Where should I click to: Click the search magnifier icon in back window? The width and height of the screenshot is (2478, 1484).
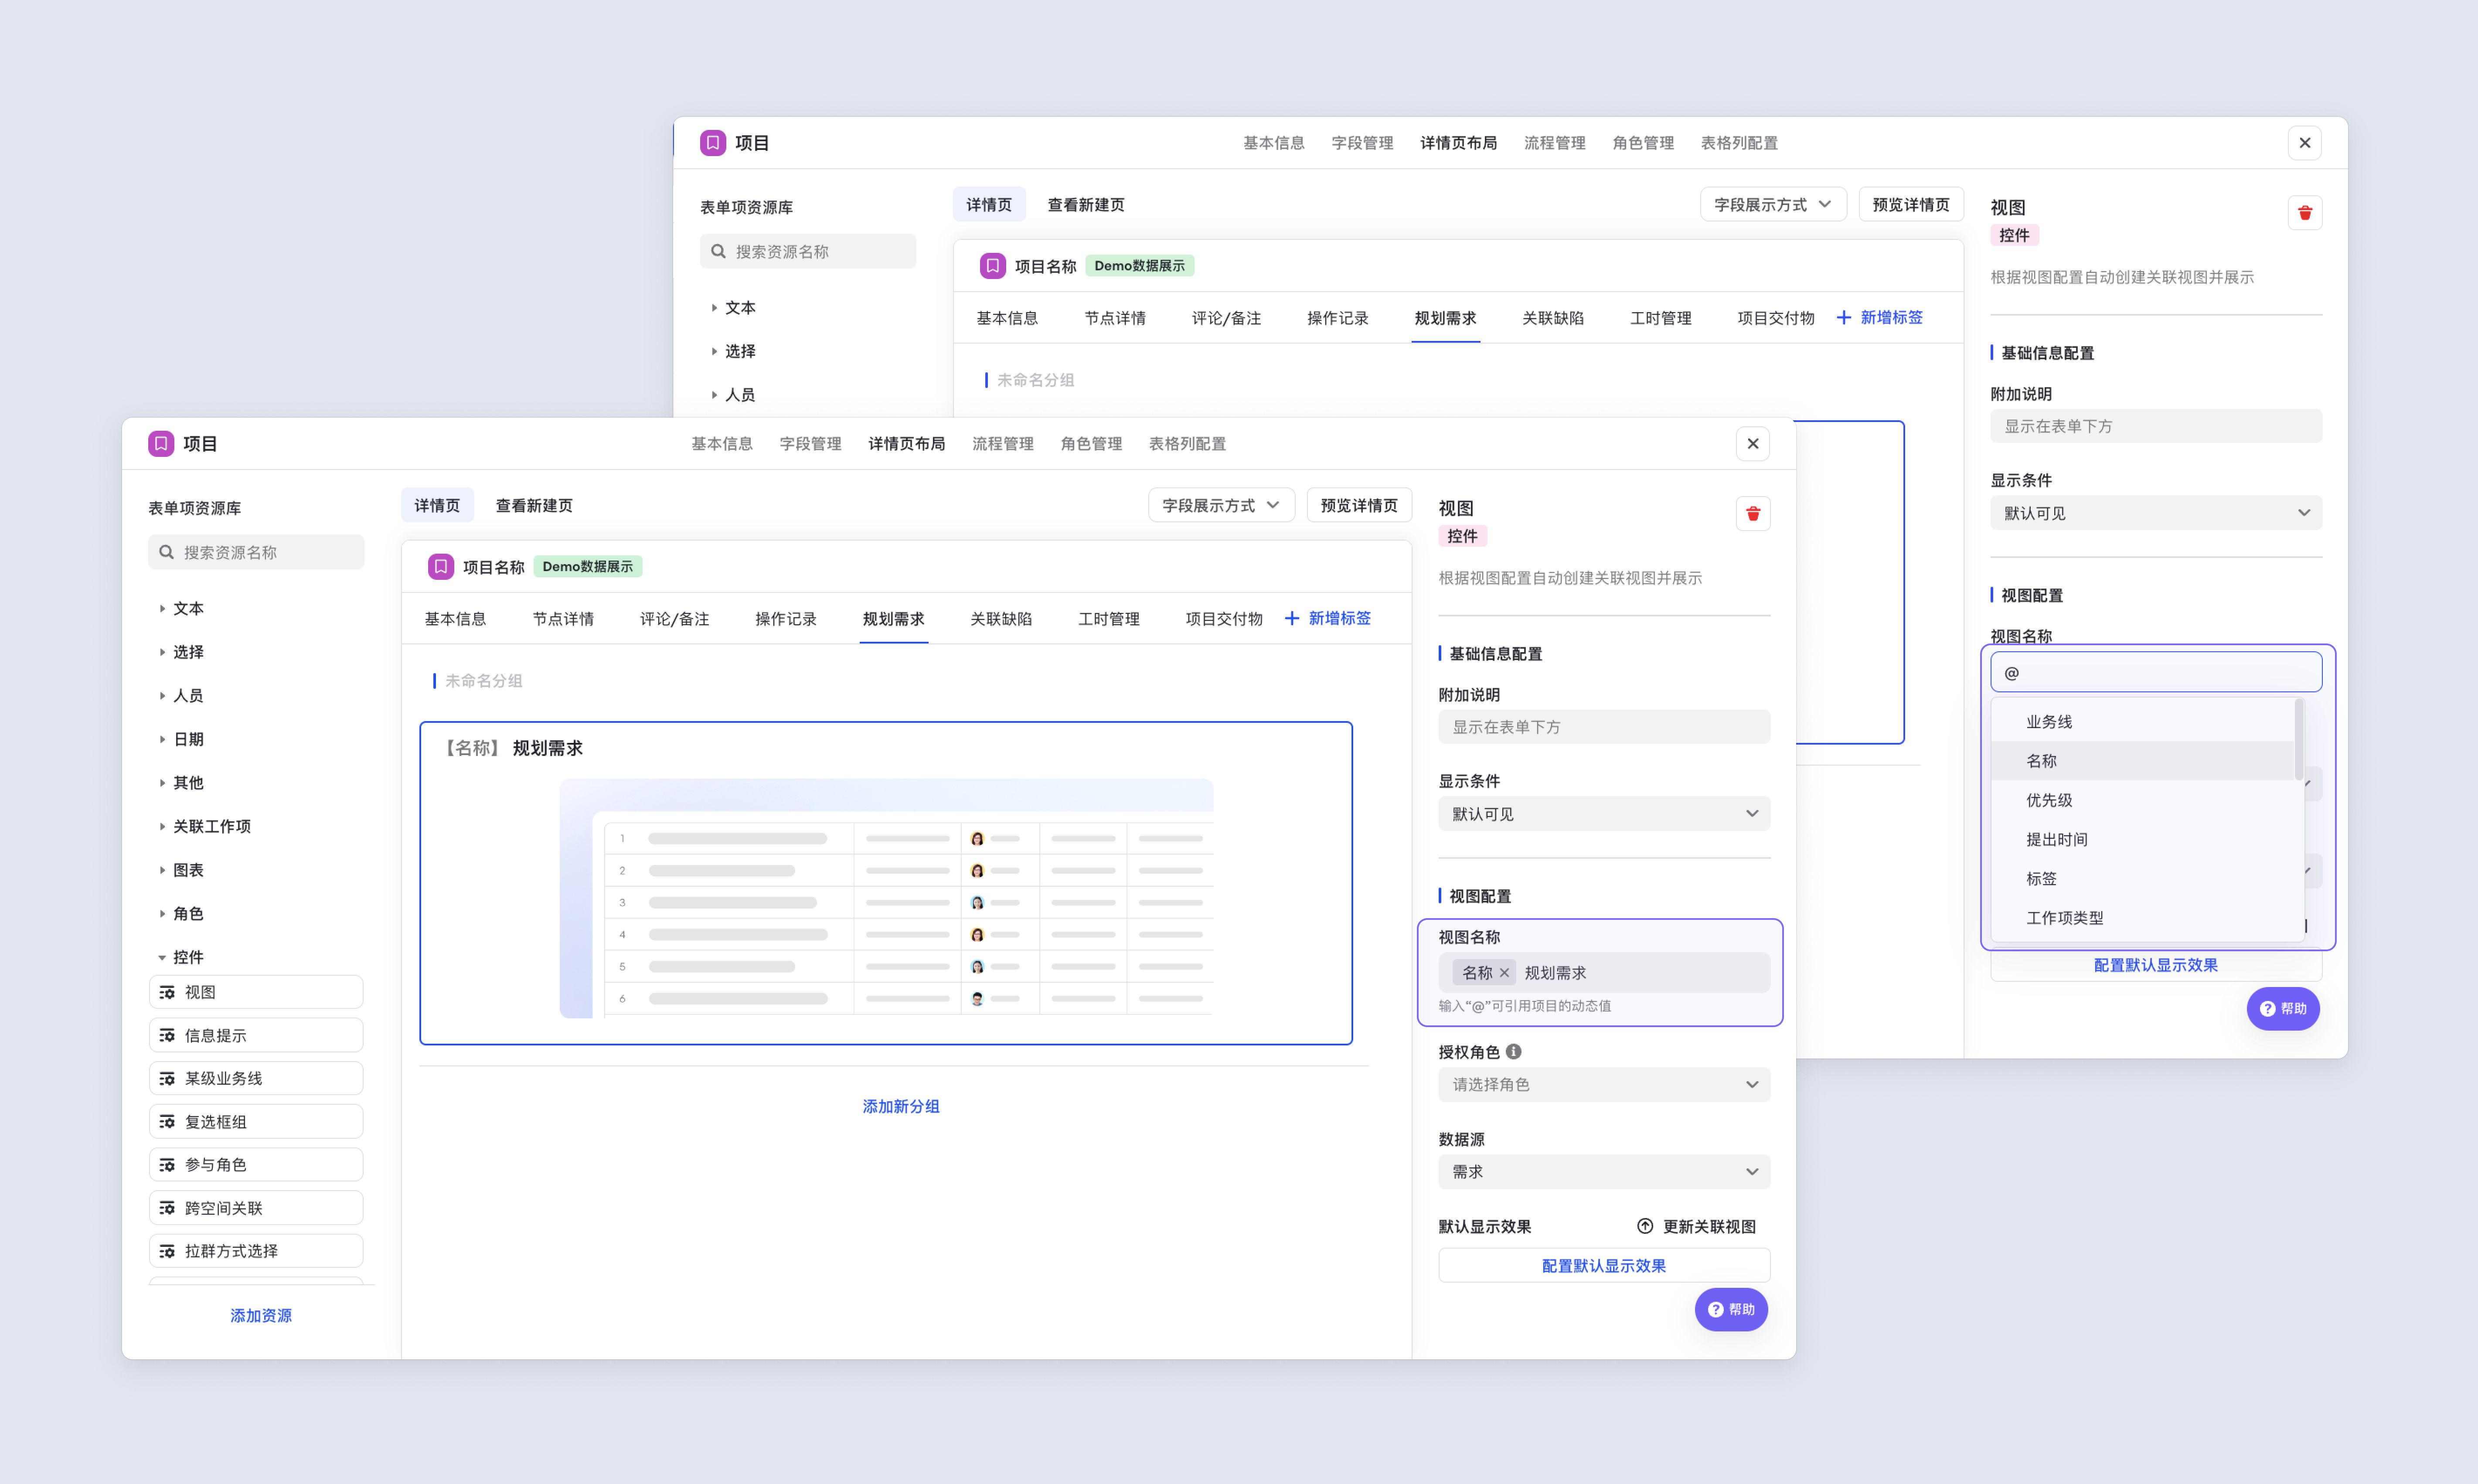pyautogui.click(x=718, y=251)
